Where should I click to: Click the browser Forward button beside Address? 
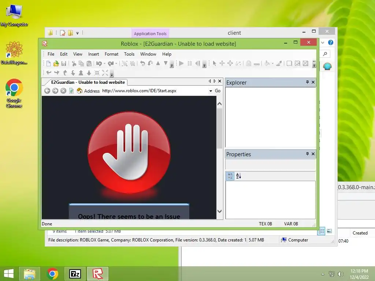tap(55, 91)
